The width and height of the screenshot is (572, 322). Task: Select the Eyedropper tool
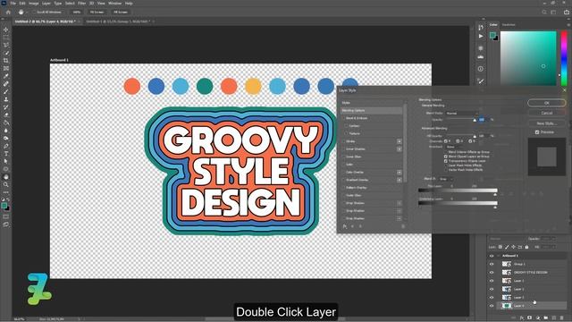6,76
